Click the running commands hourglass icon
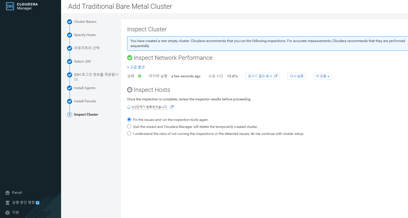 pyautogui.click(x=8, y=203)
